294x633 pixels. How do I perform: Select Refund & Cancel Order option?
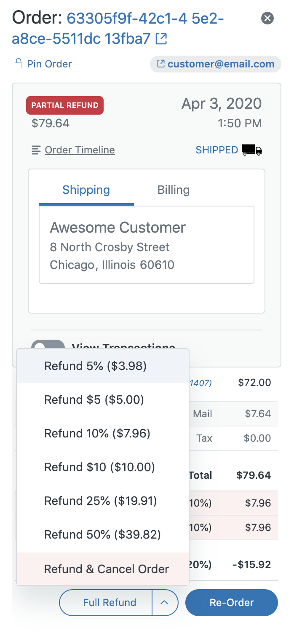103,569
